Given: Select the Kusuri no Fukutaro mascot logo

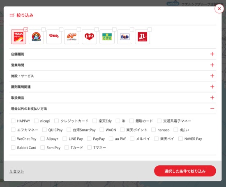Looking at the screenshot, I should (36, 36).
